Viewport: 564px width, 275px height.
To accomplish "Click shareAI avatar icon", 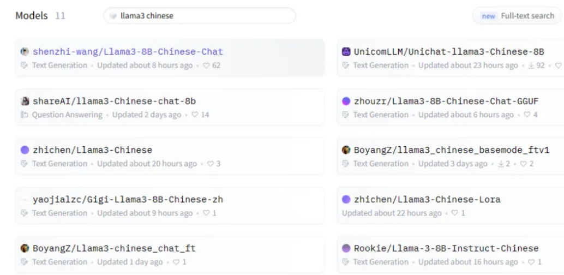I will (x=25, y=101).
